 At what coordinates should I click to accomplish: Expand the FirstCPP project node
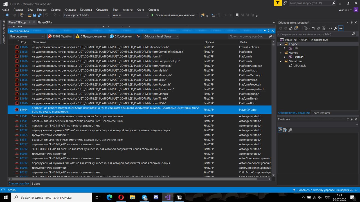pos(284,57)
